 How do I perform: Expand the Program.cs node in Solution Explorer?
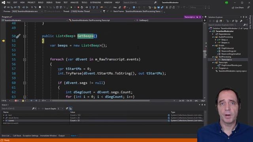pyautogui.click(x=213, y=68)
